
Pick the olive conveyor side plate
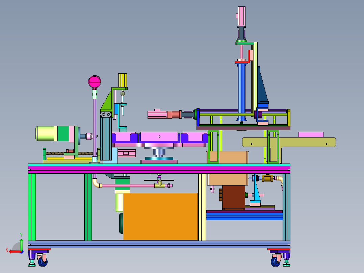(x=289, y=142)
